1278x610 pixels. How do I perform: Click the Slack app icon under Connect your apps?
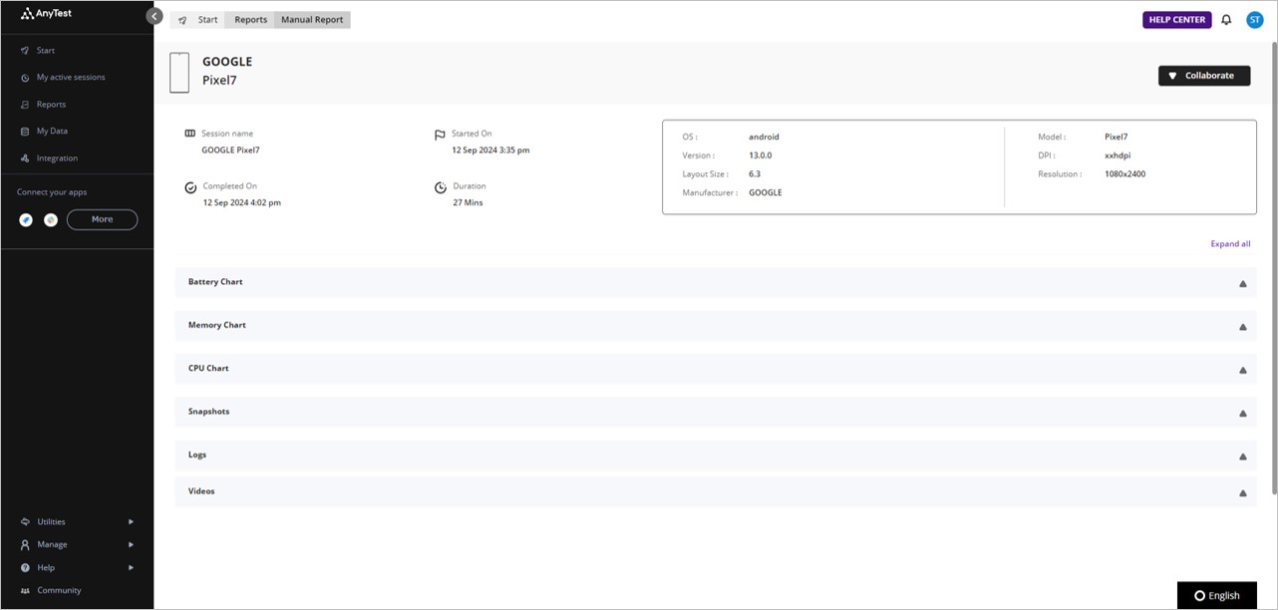(x=51, y=219)
